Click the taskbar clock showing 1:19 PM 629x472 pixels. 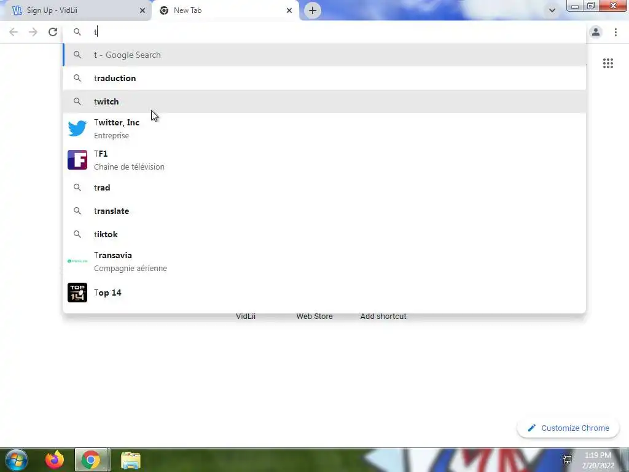click(598, 460)
